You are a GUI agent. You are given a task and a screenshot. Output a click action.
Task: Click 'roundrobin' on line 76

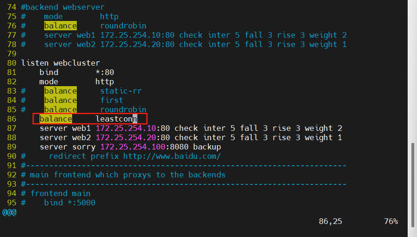123,26
